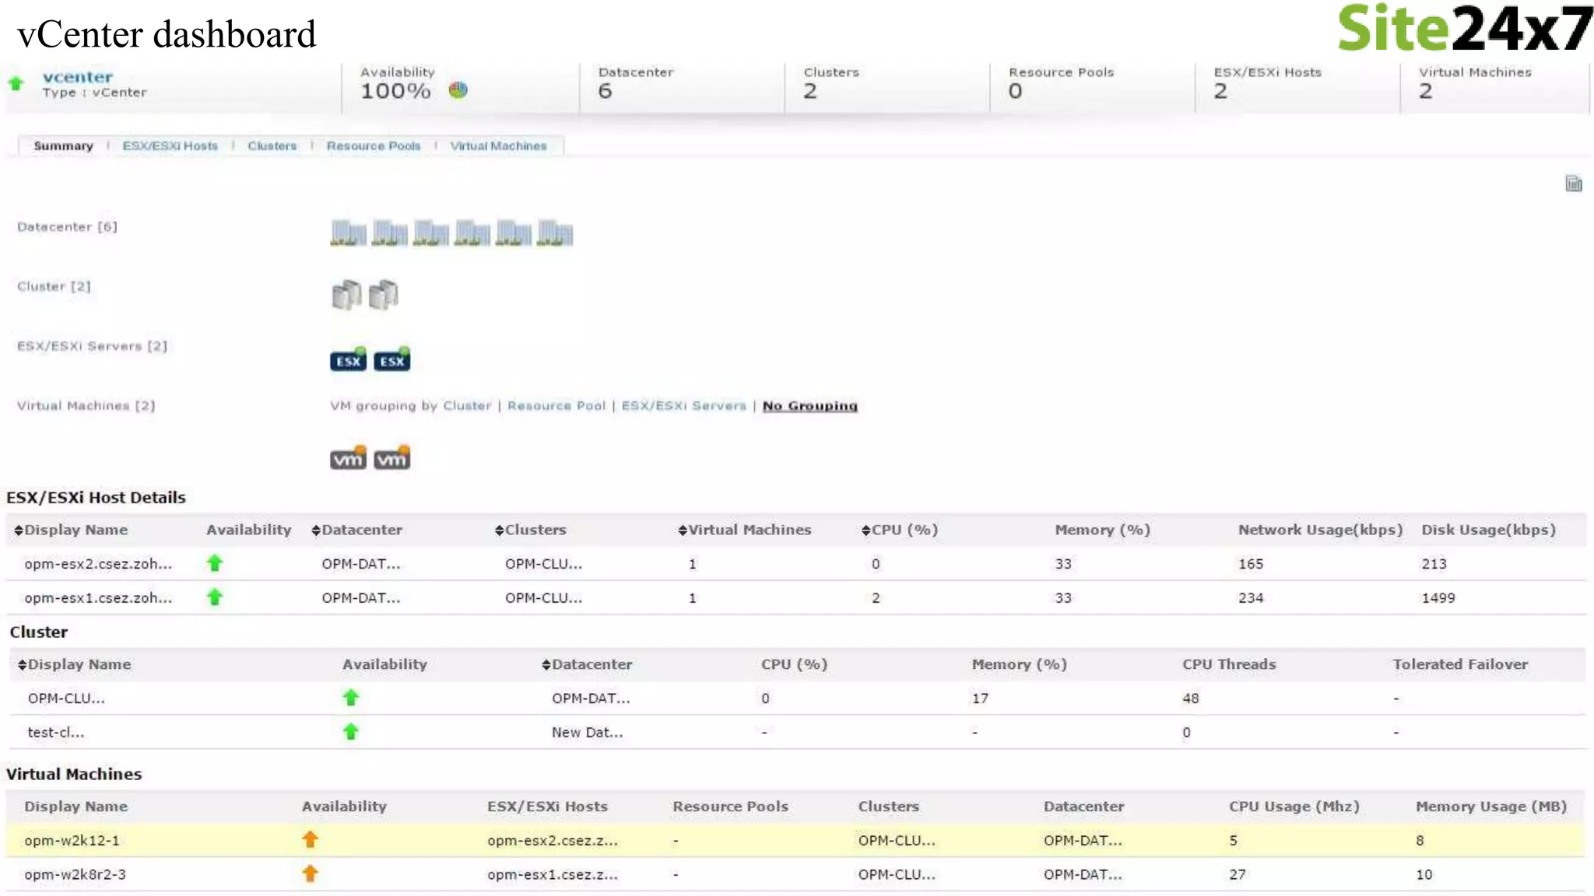Click availability arrow for opm-esx2 host
1594x896 pixels.
coord(215,563)
